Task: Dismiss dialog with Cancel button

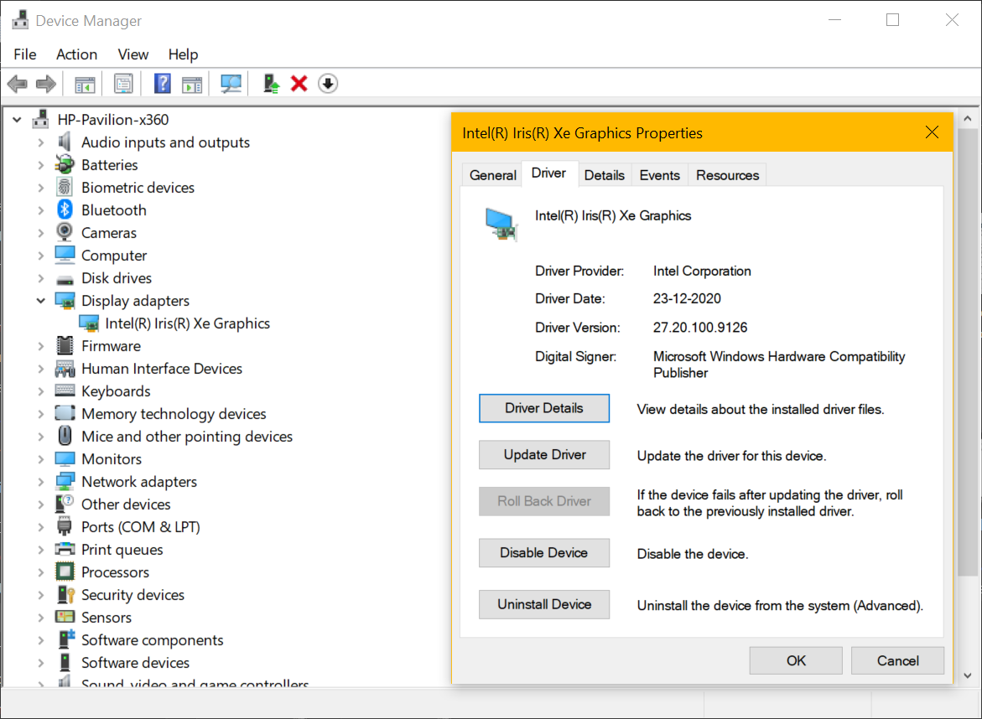Action: pyautogui.click(x=897, y=661)
